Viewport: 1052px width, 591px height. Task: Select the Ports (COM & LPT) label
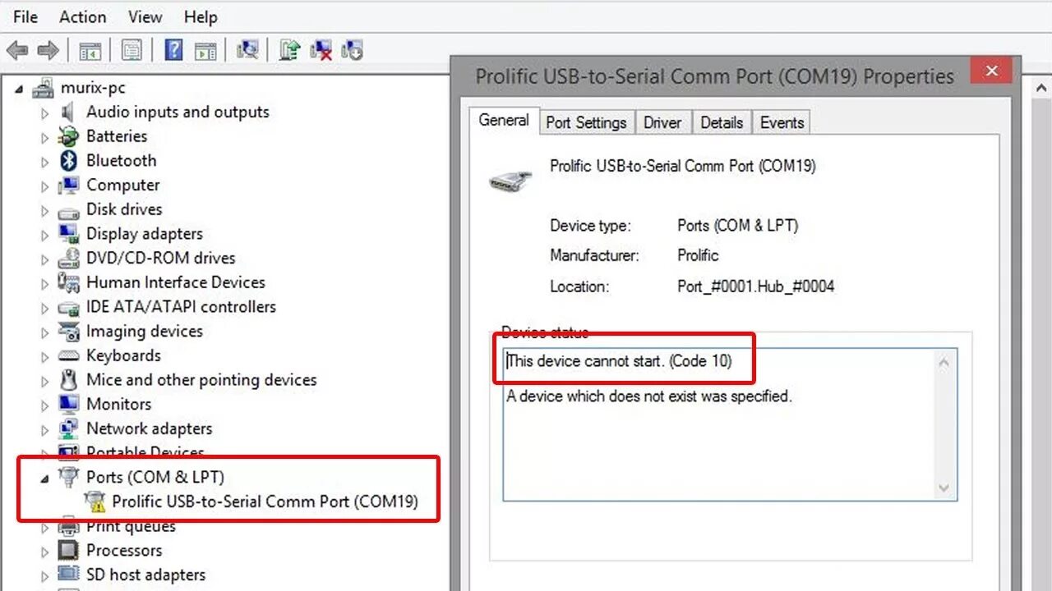click(155, 477)
